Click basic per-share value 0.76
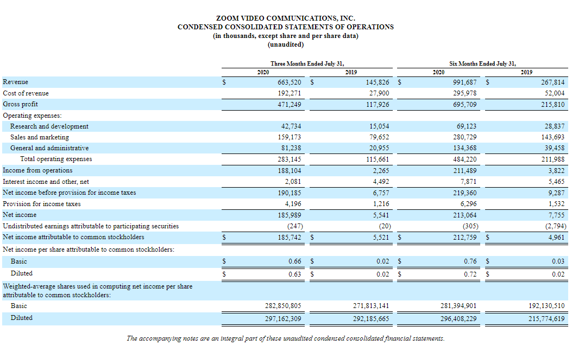The height and width of the screenshot is (346, 572). (470, 261)
